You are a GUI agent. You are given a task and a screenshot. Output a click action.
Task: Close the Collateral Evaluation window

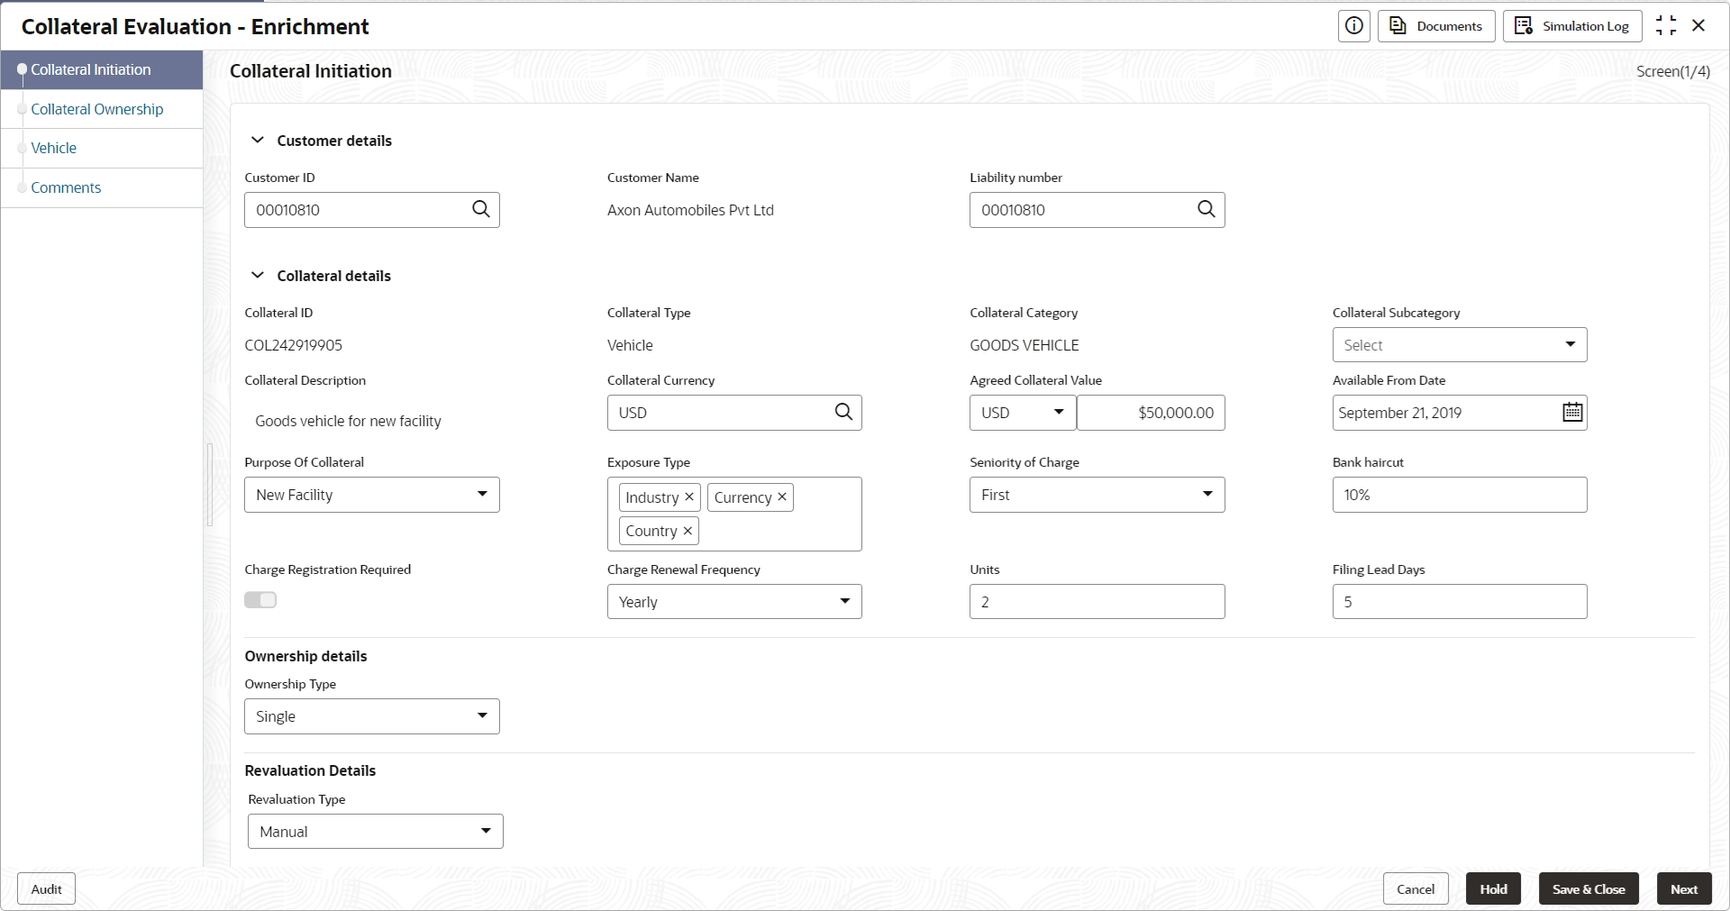pyautogui.click(x=1698, y=26)
